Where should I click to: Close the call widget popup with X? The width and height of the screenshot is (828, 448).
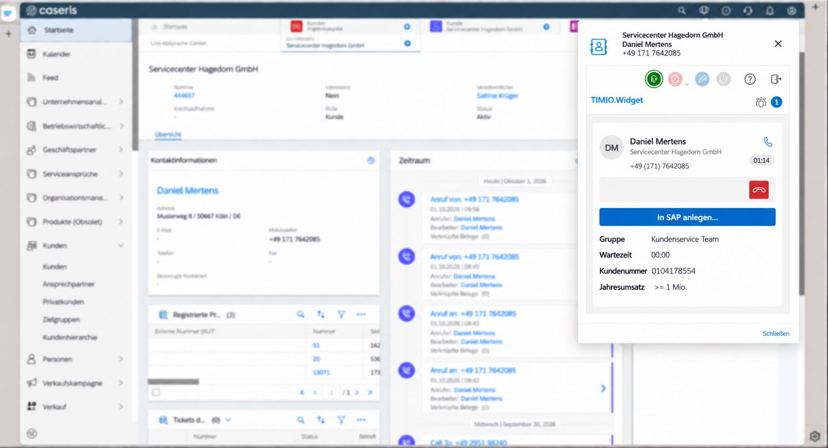[778, 44]
